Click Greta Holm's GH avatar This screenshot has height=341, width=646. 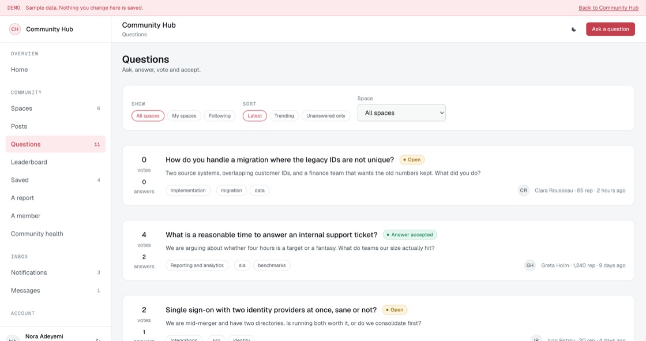click(x=530, y=265)
